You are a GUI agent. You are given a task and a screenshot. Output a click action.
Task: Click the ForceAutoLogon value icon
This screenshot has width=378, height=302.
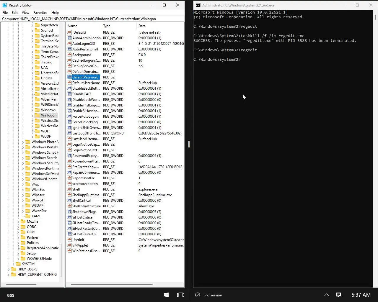click(x=69, y=116)
